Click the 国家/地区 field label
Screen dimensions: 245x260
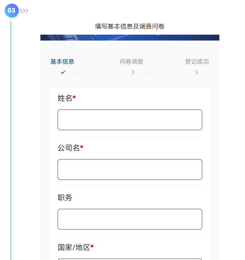(x=74, y=247)
